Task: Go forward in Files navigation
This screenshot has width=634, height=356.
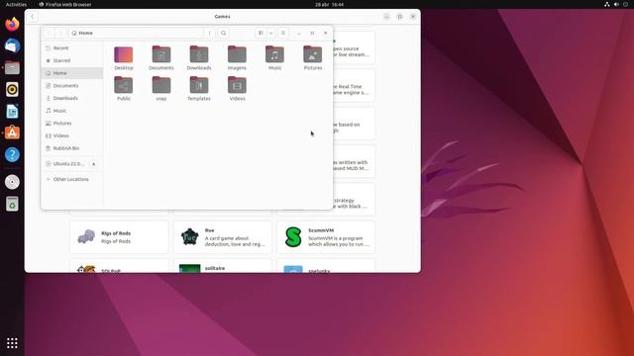Action: (x=60, y=33)
